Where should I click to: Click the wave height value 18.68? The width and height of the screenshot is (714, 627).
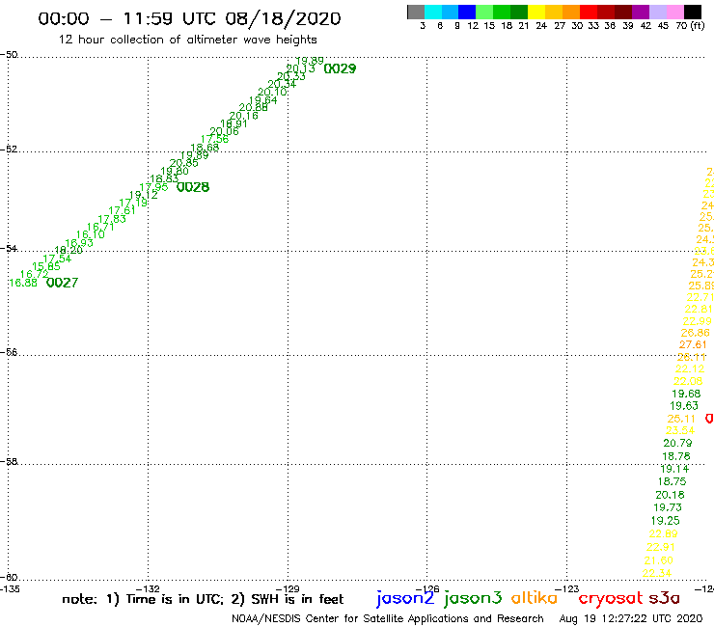205,148
